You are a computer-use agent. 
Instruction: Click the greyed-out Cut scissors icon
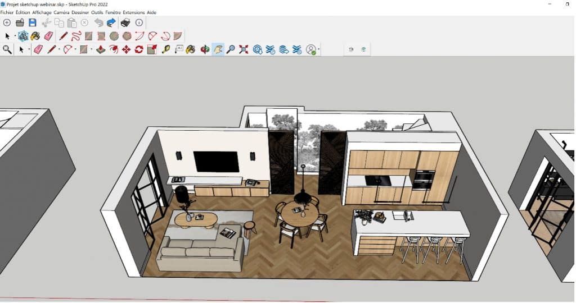tap(46, 22)
